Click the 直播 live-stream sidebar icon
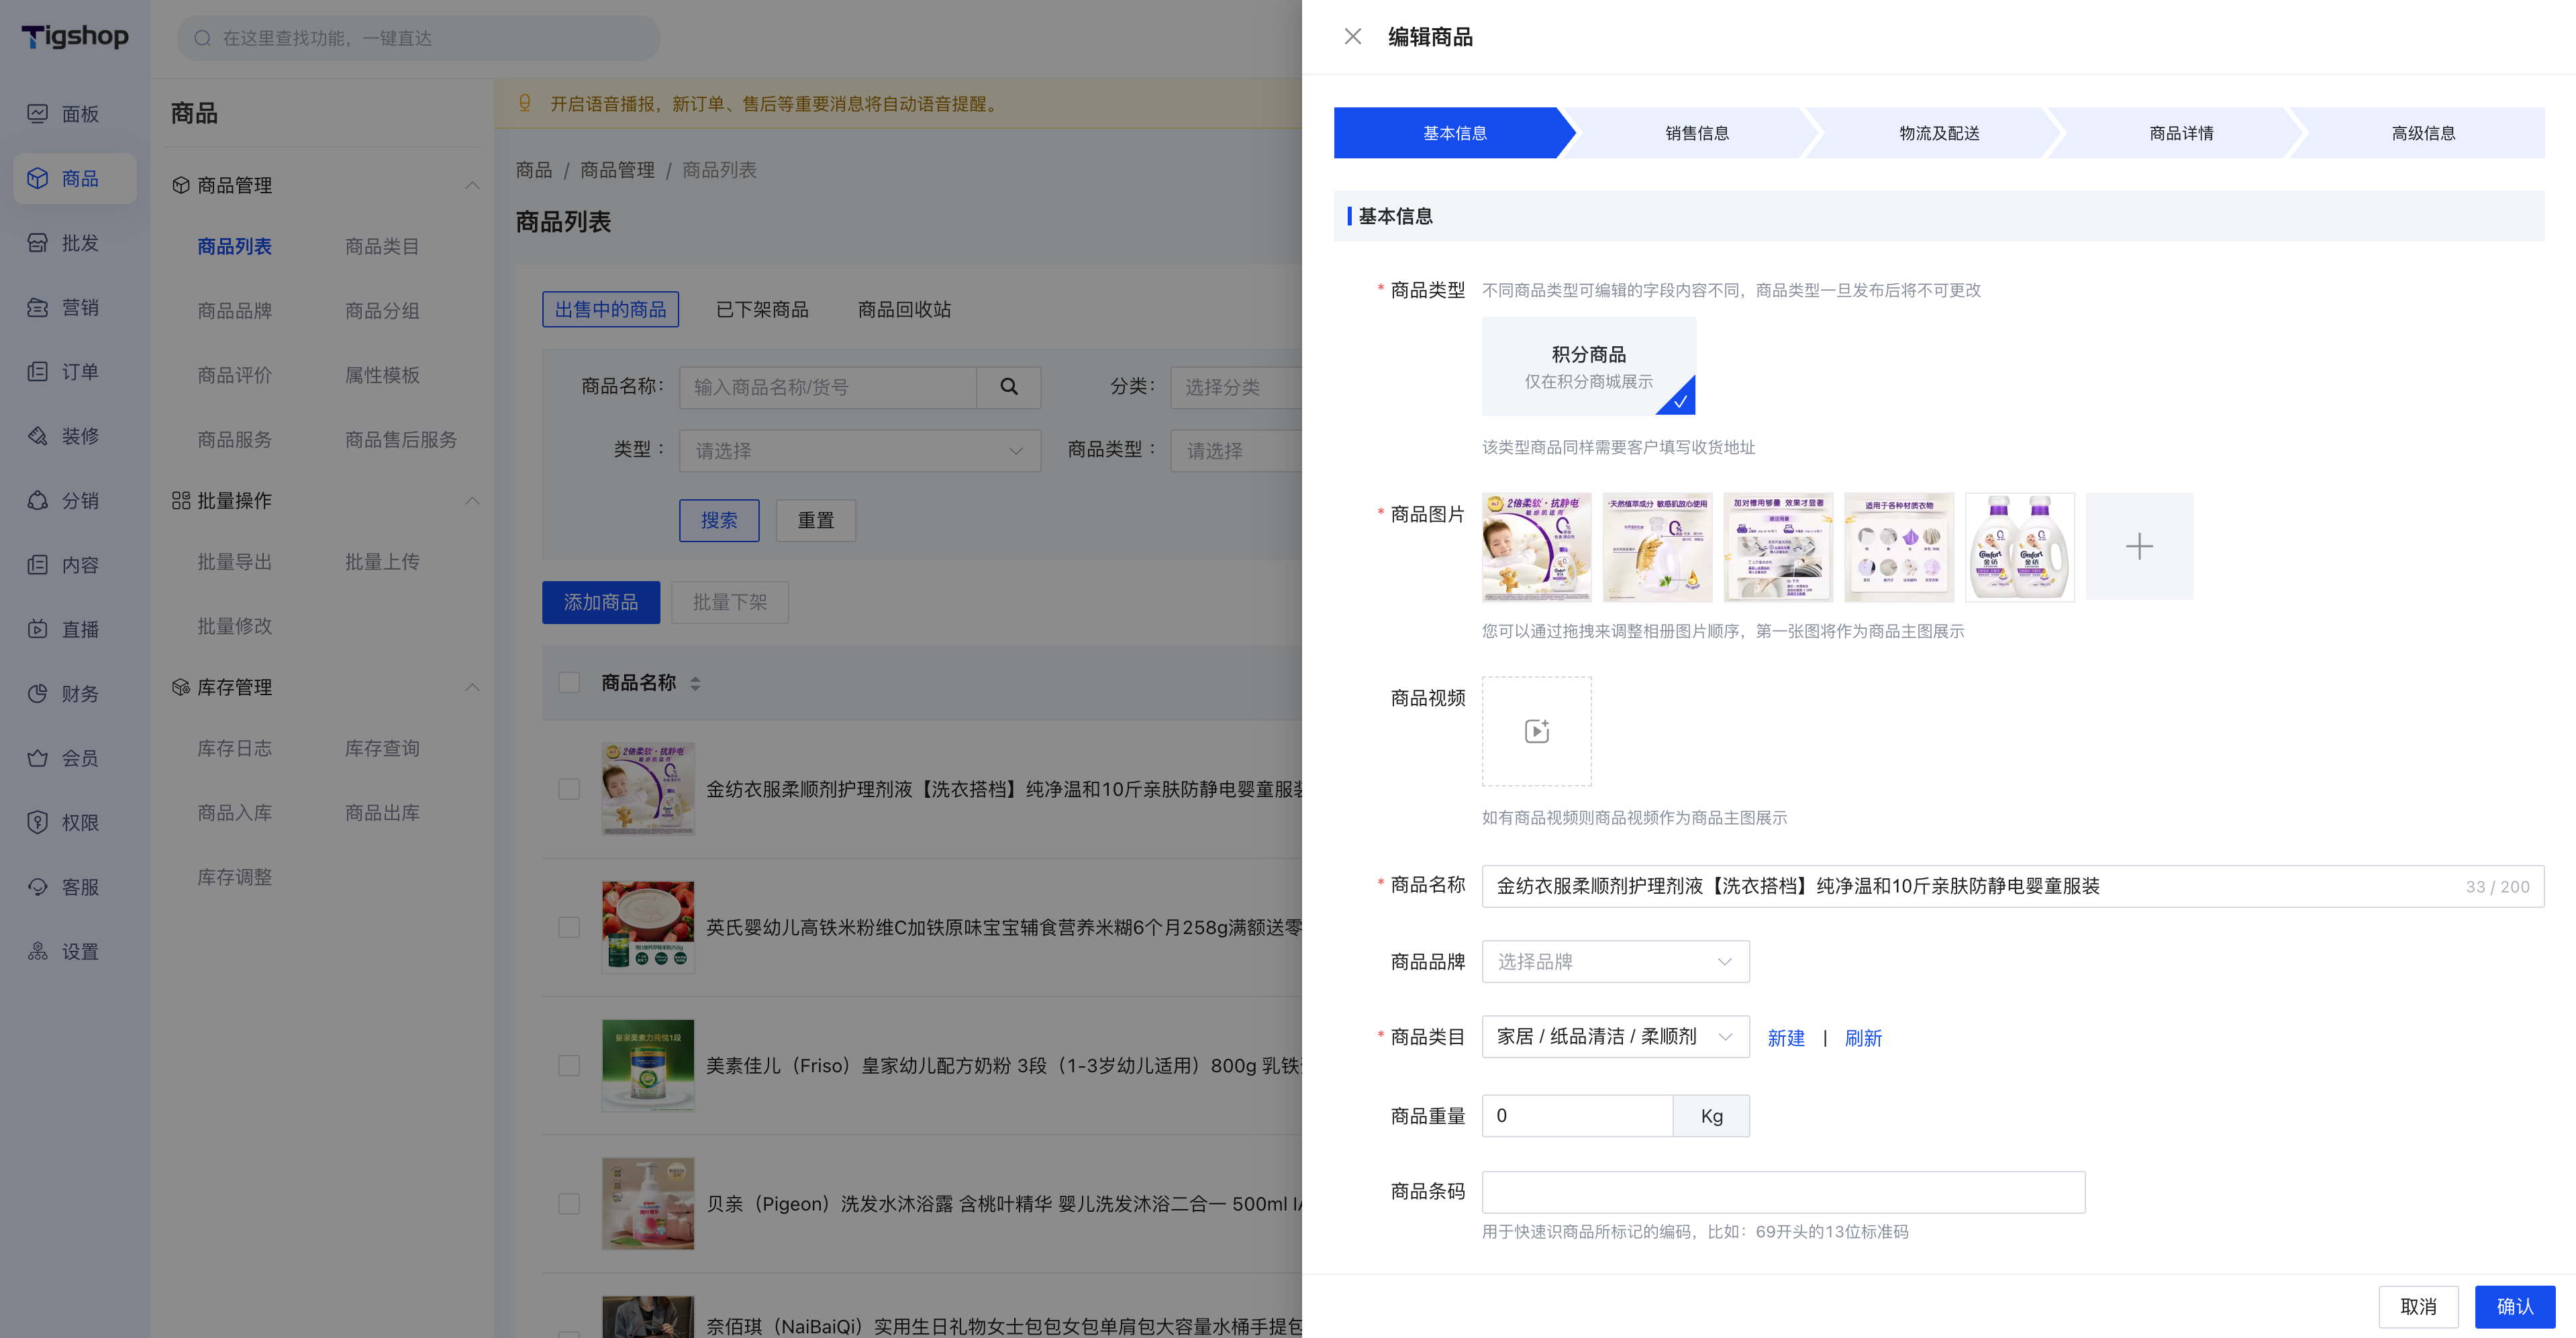The image size is (2576, 1338). (37, 629)
